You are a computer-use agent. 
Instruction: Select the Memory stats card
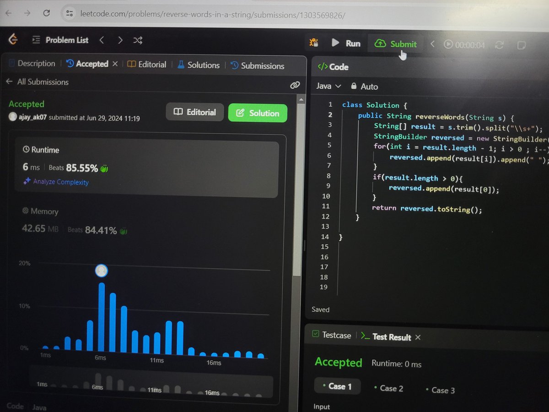click(74, 221)
